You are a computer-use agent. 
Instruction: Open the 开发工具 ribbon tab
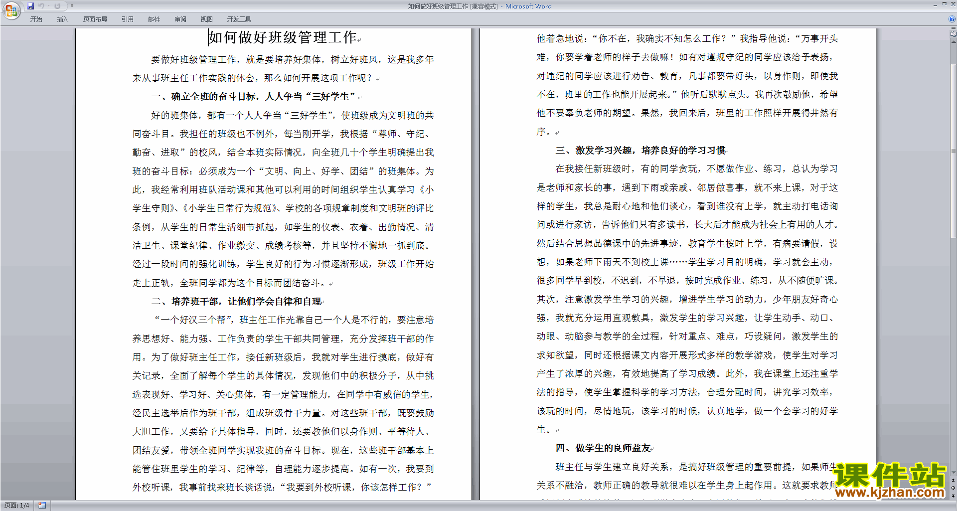(x=239, y=19)
